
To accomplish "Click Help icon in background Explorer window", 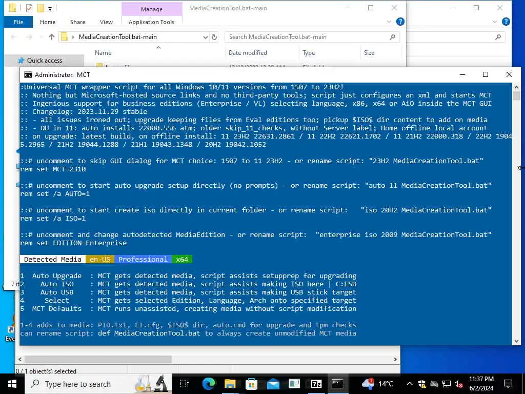I will 506,22.
